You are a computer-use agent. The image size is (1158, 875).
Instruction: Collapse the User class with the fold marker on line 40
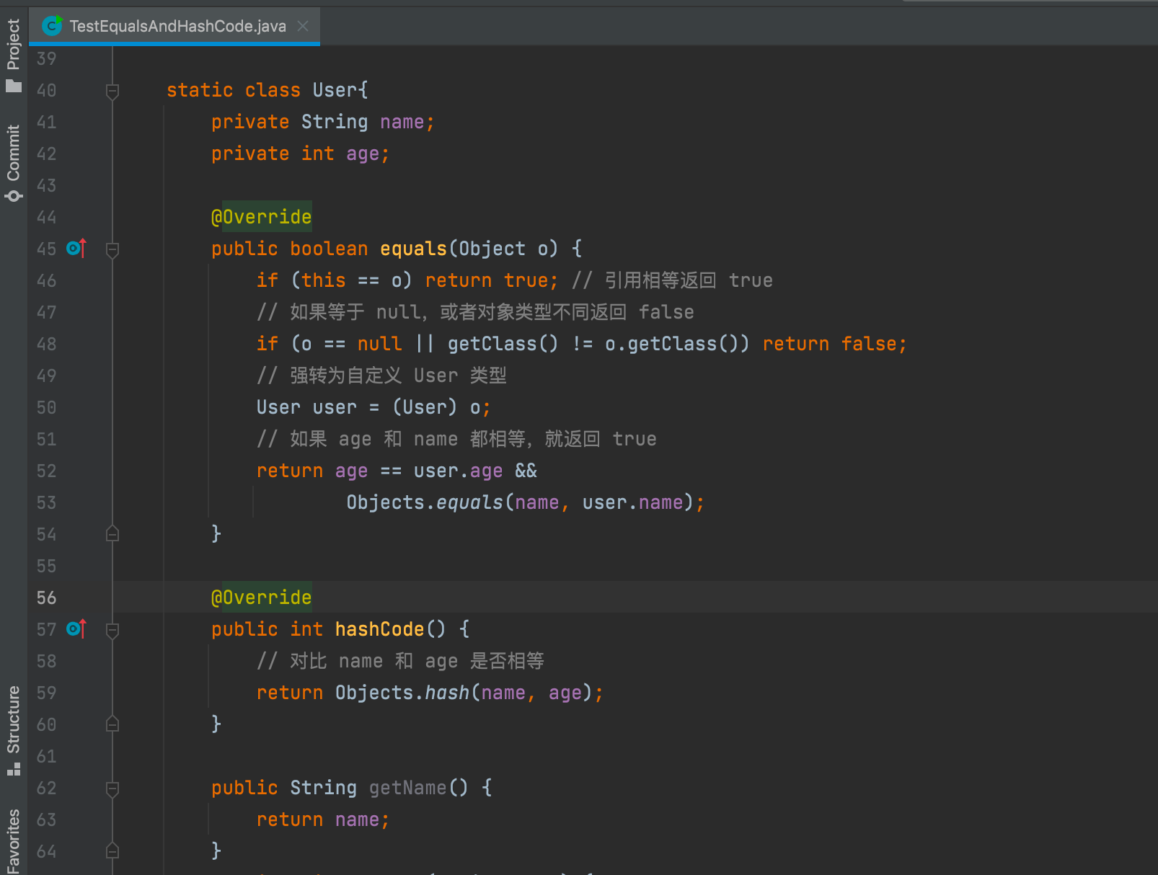(112, 91)
